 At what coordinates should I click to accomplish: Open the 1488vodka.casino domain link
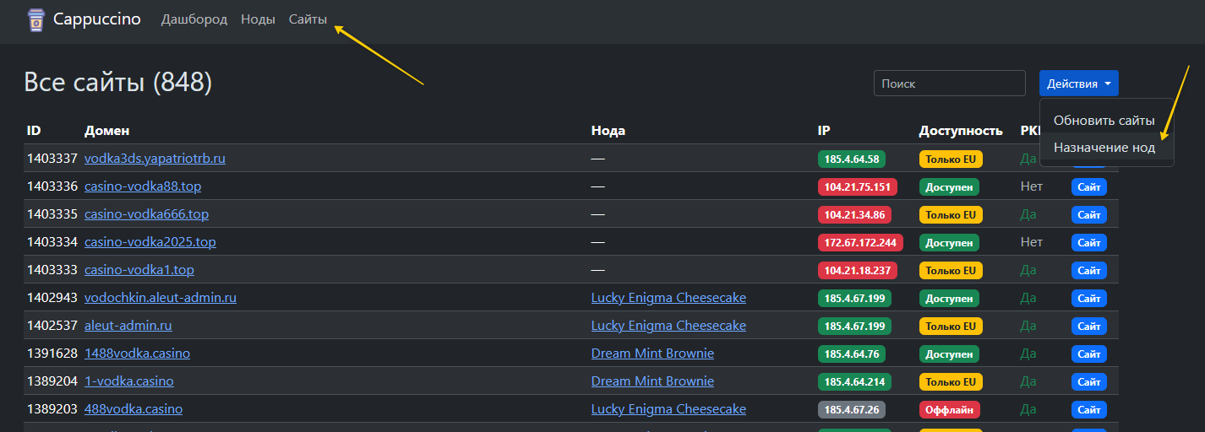click(137, 354)
